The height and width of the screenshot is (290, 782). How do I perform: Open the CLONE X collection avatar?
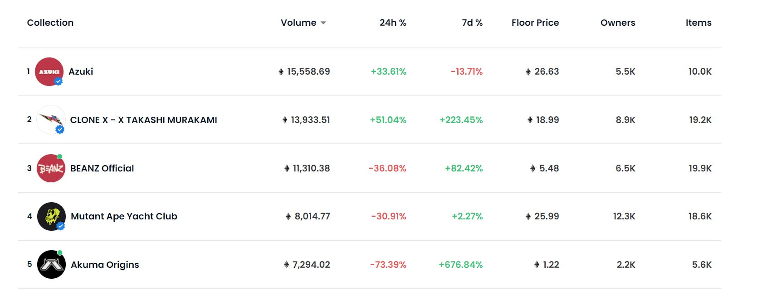(51, 120)
